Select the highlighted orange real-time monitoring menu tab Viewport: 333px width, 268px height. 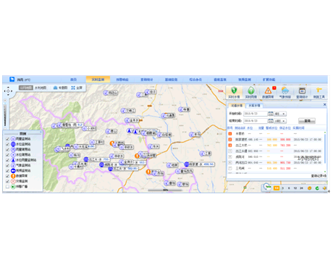[98, 80]
